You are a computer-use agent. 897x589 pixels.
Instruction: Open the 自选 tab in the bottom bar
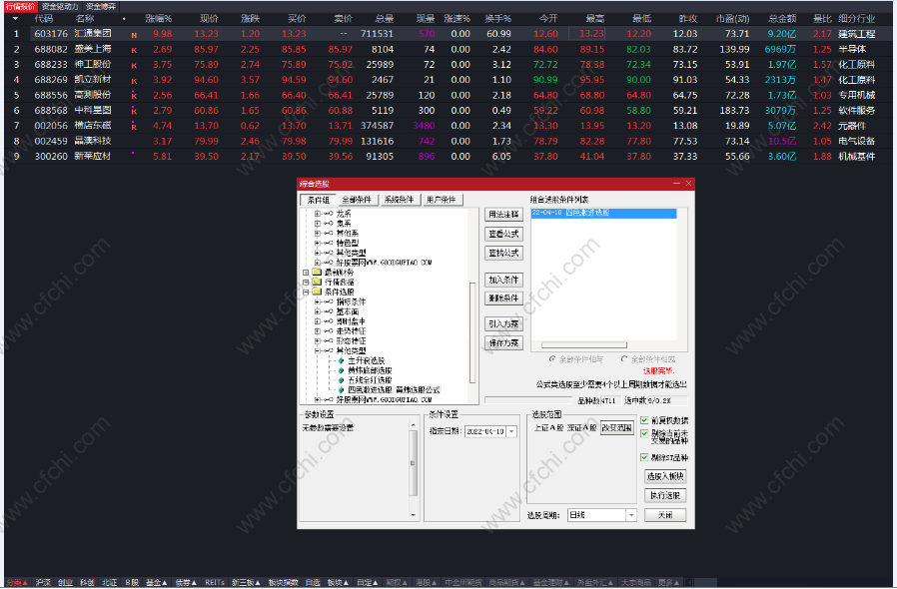tap(313, 583)
